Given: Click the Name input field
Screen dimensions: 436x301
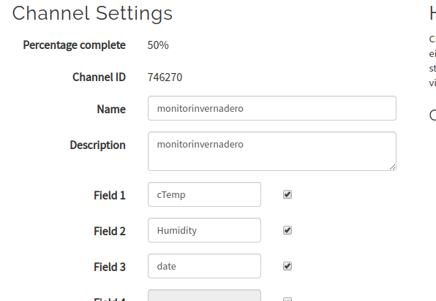Looking at the screenshot, I should (x=272, y=108).
